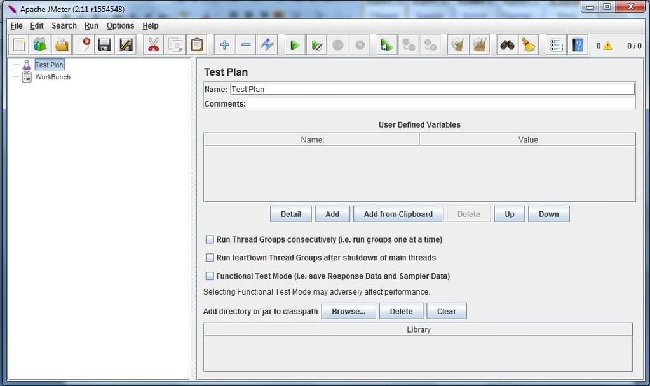Click the Up button

click(510, 214)
